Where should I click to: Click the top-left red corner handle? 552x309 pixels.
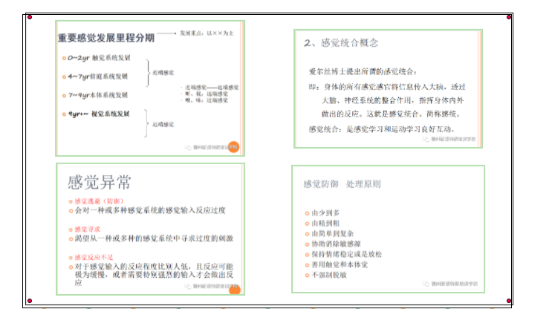[x=29, y=16]
